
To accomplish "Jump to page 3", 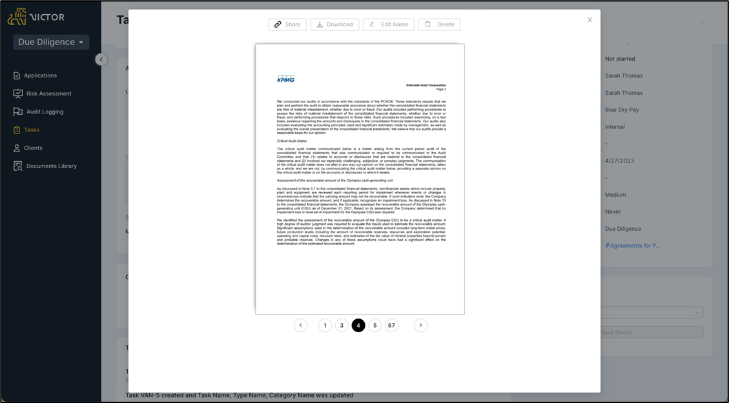I will (x=342, y=326).
